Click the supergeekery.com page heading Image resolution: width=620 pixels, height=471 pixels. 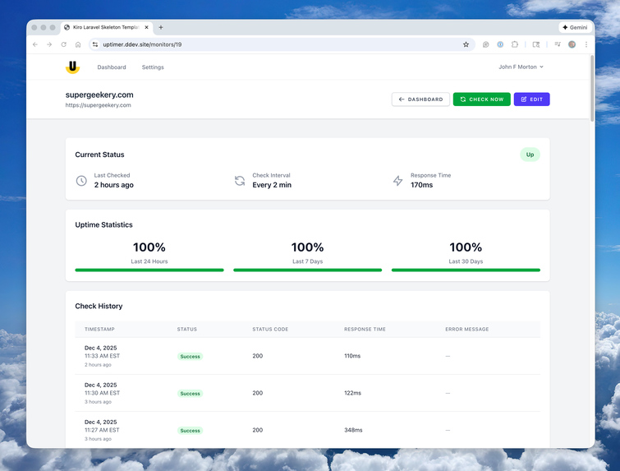coord(99,95)
